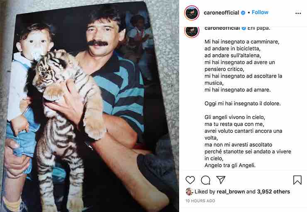
Task: Click the verified badge next to caroneofficial header
Action: tap(243, 13)
